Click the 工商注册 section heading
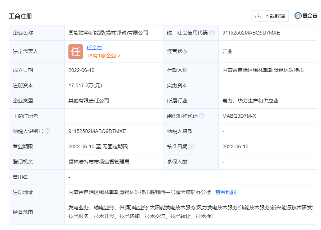321x230 pixels. pos(20,16)
